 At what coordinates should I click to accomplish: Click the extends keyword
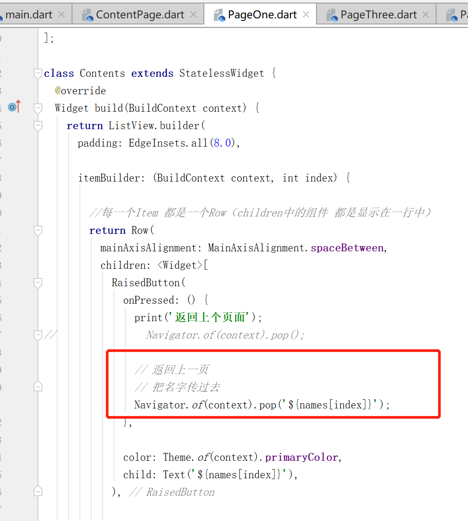[152, 73]
